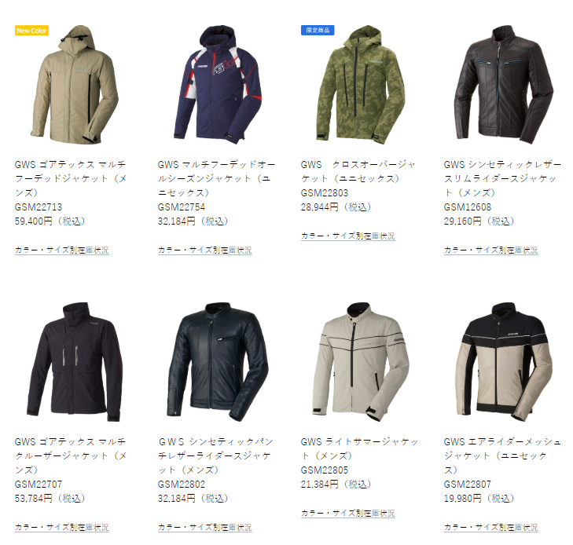Open the navy hooded all-season jacket image

pyautogui.click(x=218, y=85)
